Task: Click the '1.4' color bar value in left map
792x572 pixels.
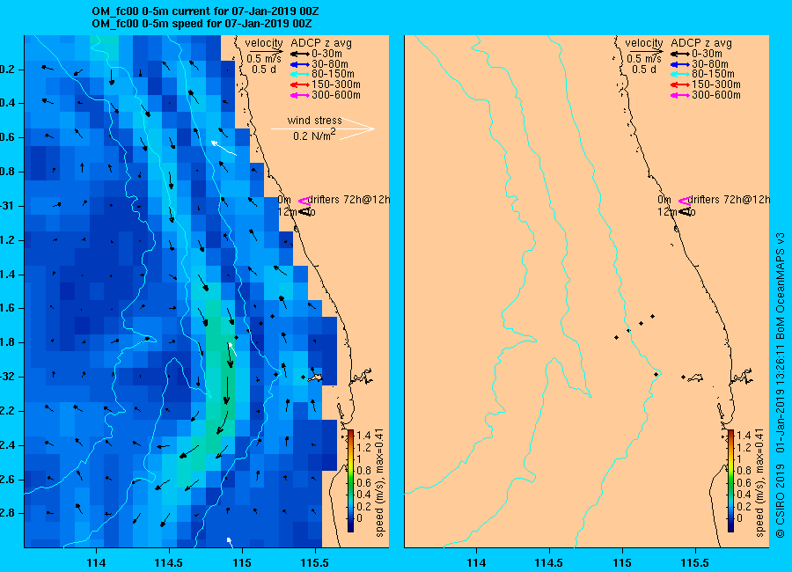Action: [363, 436]
